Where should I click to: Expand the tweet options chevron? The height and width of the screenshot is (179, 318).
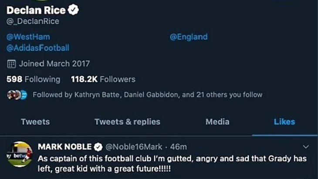click(306, 147)
